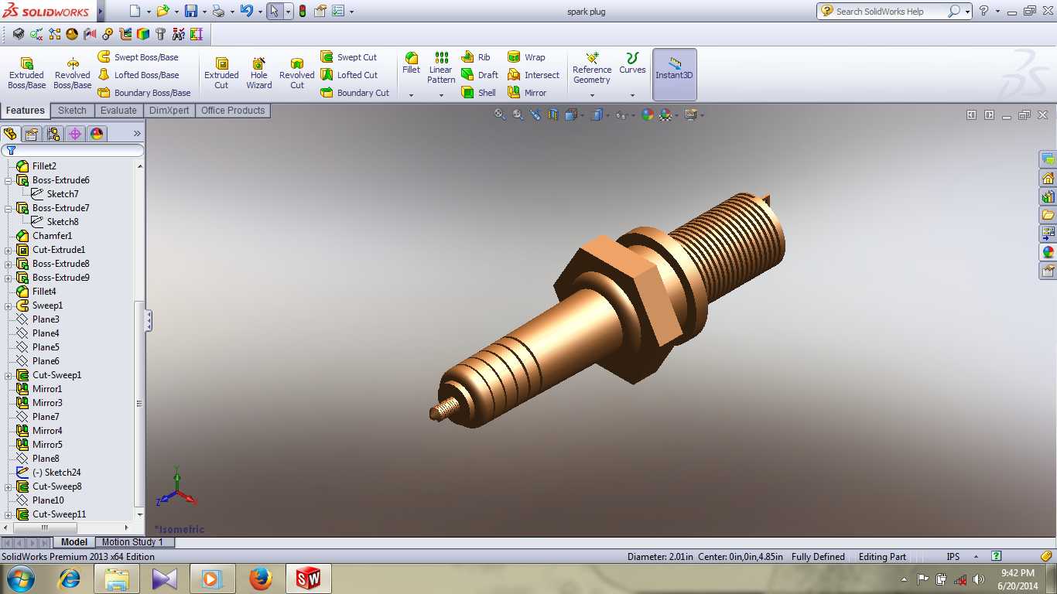This screenshot has width=1057, height=594.
Task: Open Internet Explorer from the taskbar
Action: click(70, 579)
